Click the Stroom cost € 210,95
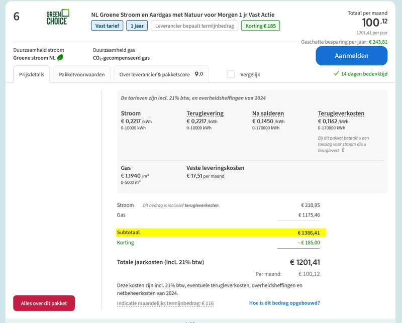 [311, 205]
